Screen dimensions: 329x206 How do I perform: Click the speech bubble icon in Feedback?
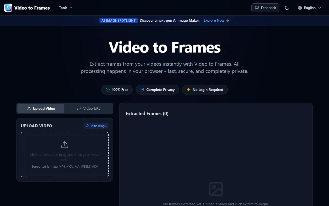257,8
